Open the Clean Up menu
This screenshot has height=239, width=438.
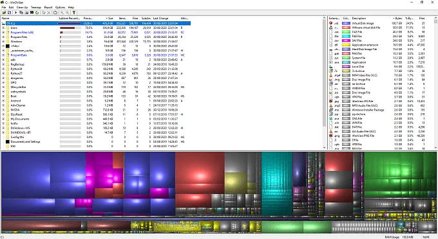(x=22, y=7)
